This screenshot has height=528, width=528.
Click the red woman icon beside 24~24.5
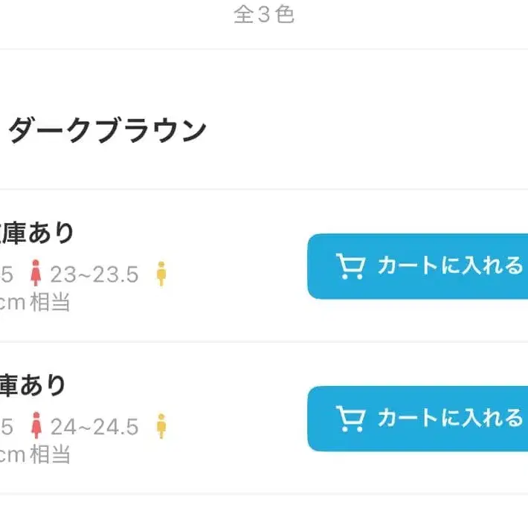(35, 427)
